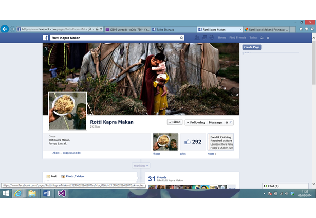
Task: Open Facebook friend requests icon
Action: point(197,38)
